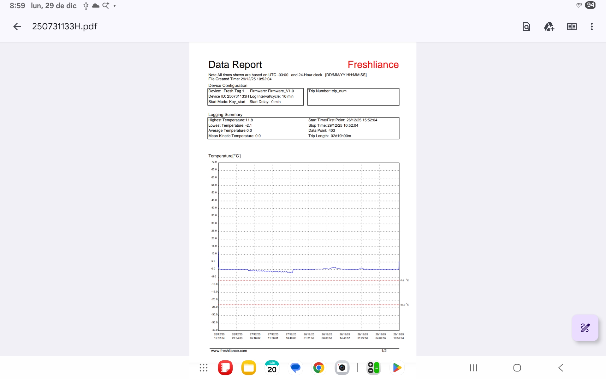Screen dimensions: 606x379
Task: Tap the floating annotate pen button
Action: (x=585, y=328)
